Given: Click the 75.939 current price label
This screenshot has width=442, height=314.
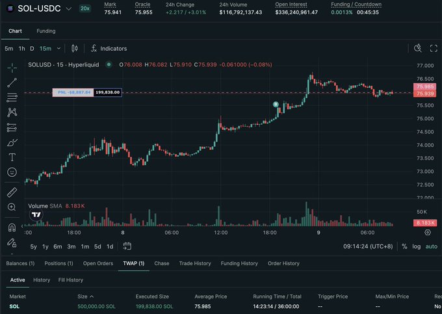Looking at the screenshot, I should (x=425, y=94).
